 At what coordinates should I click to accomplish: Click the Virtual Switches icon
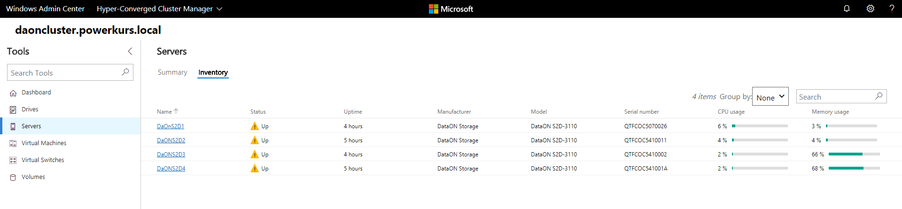tap(13, 160)
